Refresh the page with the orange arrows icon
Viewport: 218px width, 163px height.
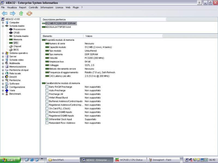point(29,13)
